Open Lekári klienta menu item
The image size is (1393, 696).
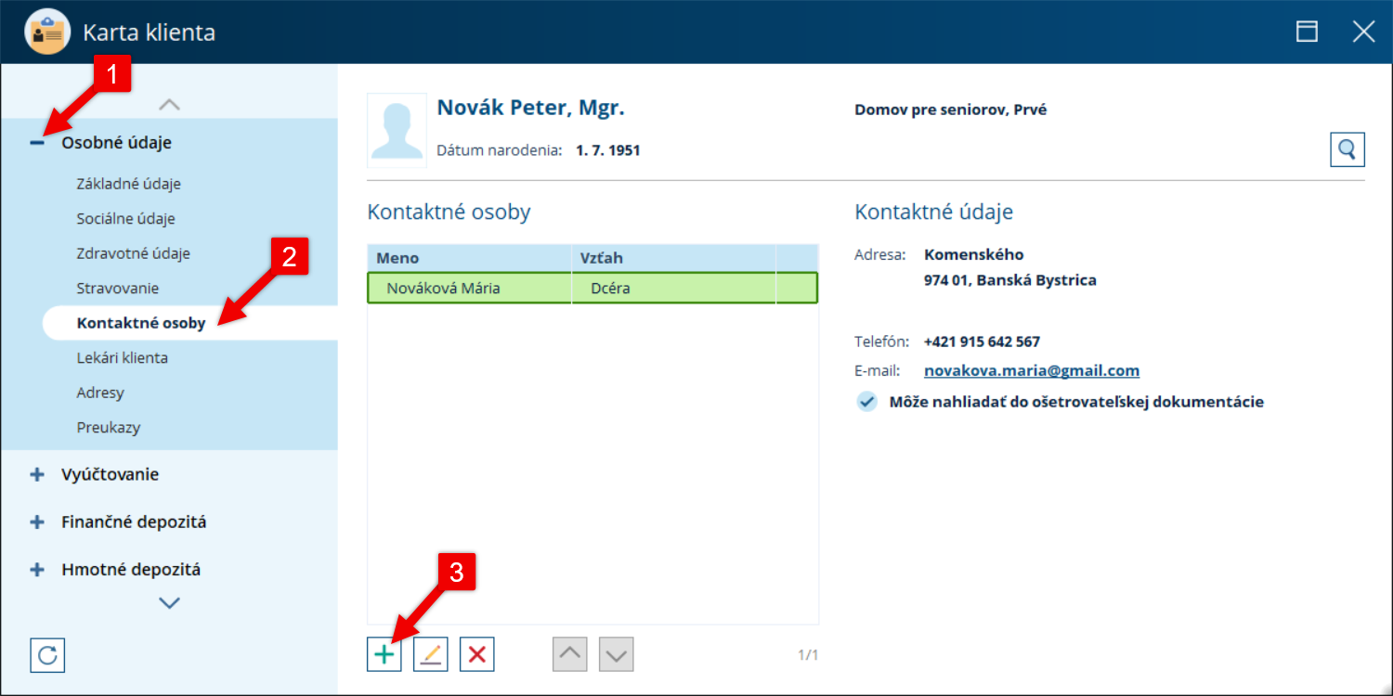point(123,357)
